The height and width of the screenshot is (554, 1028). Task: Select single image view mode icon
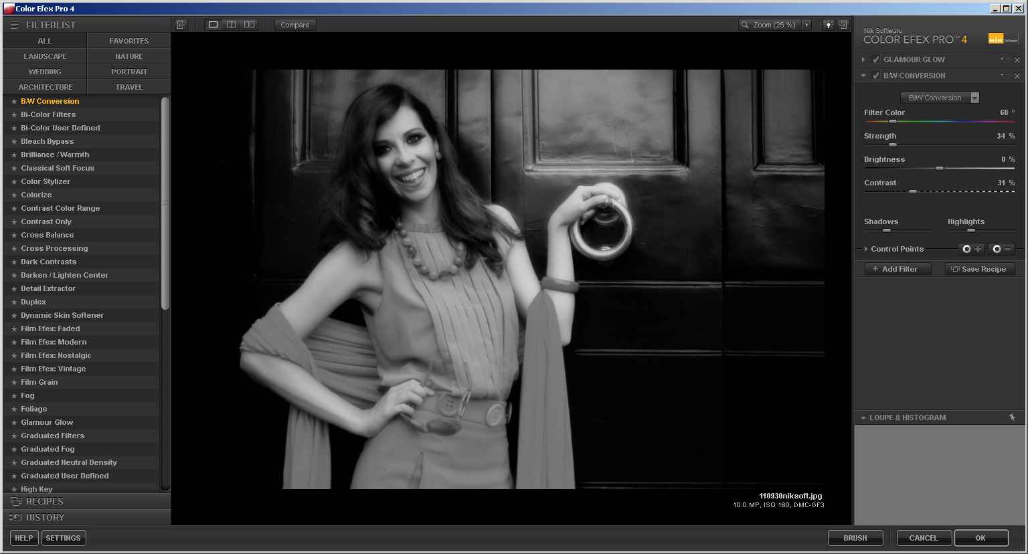click(213, 25)
